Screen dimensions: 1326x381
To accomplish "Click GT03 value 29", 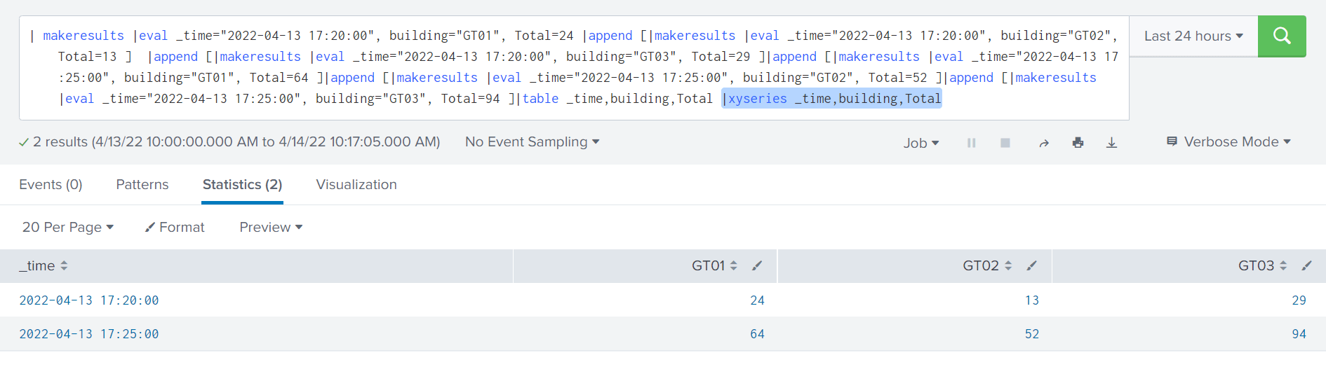I will (x=1299, y=300).
